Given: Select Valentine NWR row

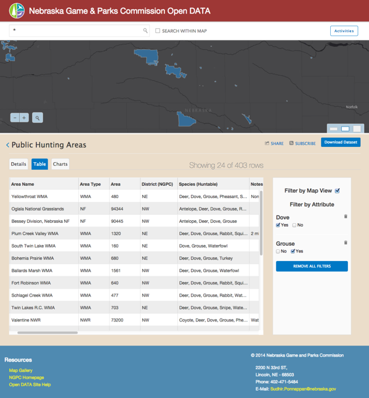Looking at the screenshot, I should tap(134, 320).
